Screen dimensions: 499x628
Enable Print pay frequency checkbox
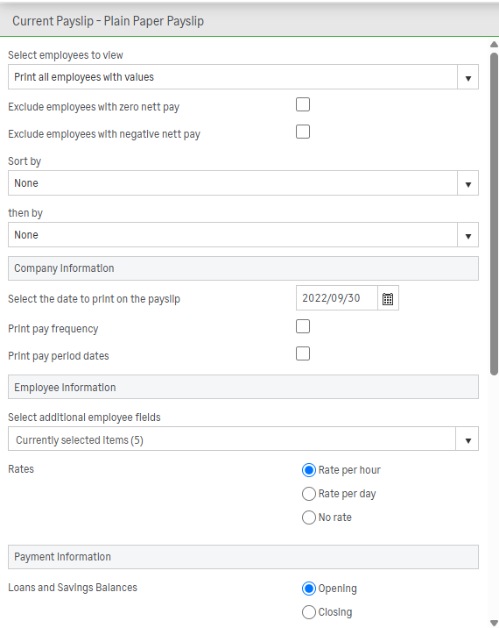point(303,326)
